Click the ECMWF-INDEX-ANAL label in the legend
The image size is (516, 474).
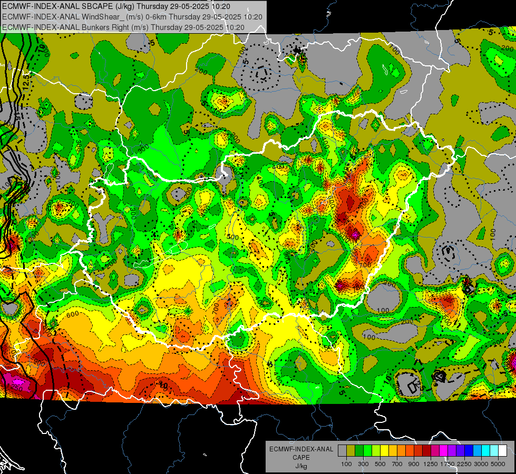pos(301,449)
